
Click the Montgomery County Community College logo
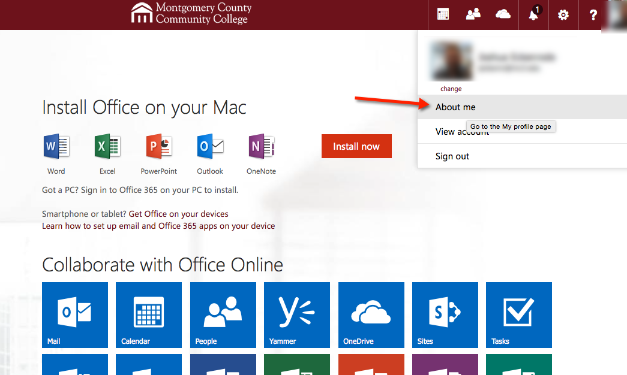tap(191, 13)
